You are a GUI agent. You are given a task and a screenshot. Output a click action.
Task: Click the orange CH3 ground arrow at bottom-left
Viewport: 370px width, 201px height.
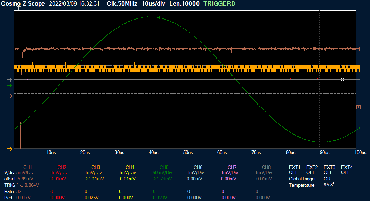[x=9, y=149]
